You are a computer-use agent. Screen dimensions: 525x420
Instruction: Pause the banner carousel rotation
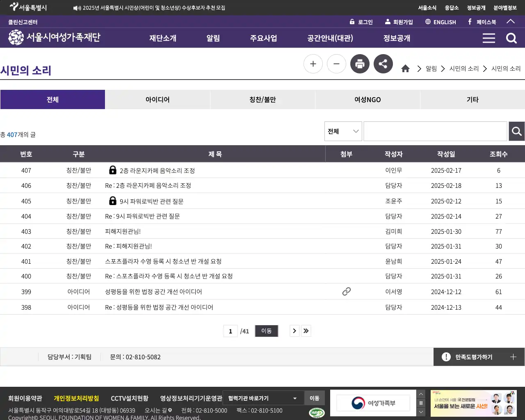pyautogui.click(x=421, y=403)
